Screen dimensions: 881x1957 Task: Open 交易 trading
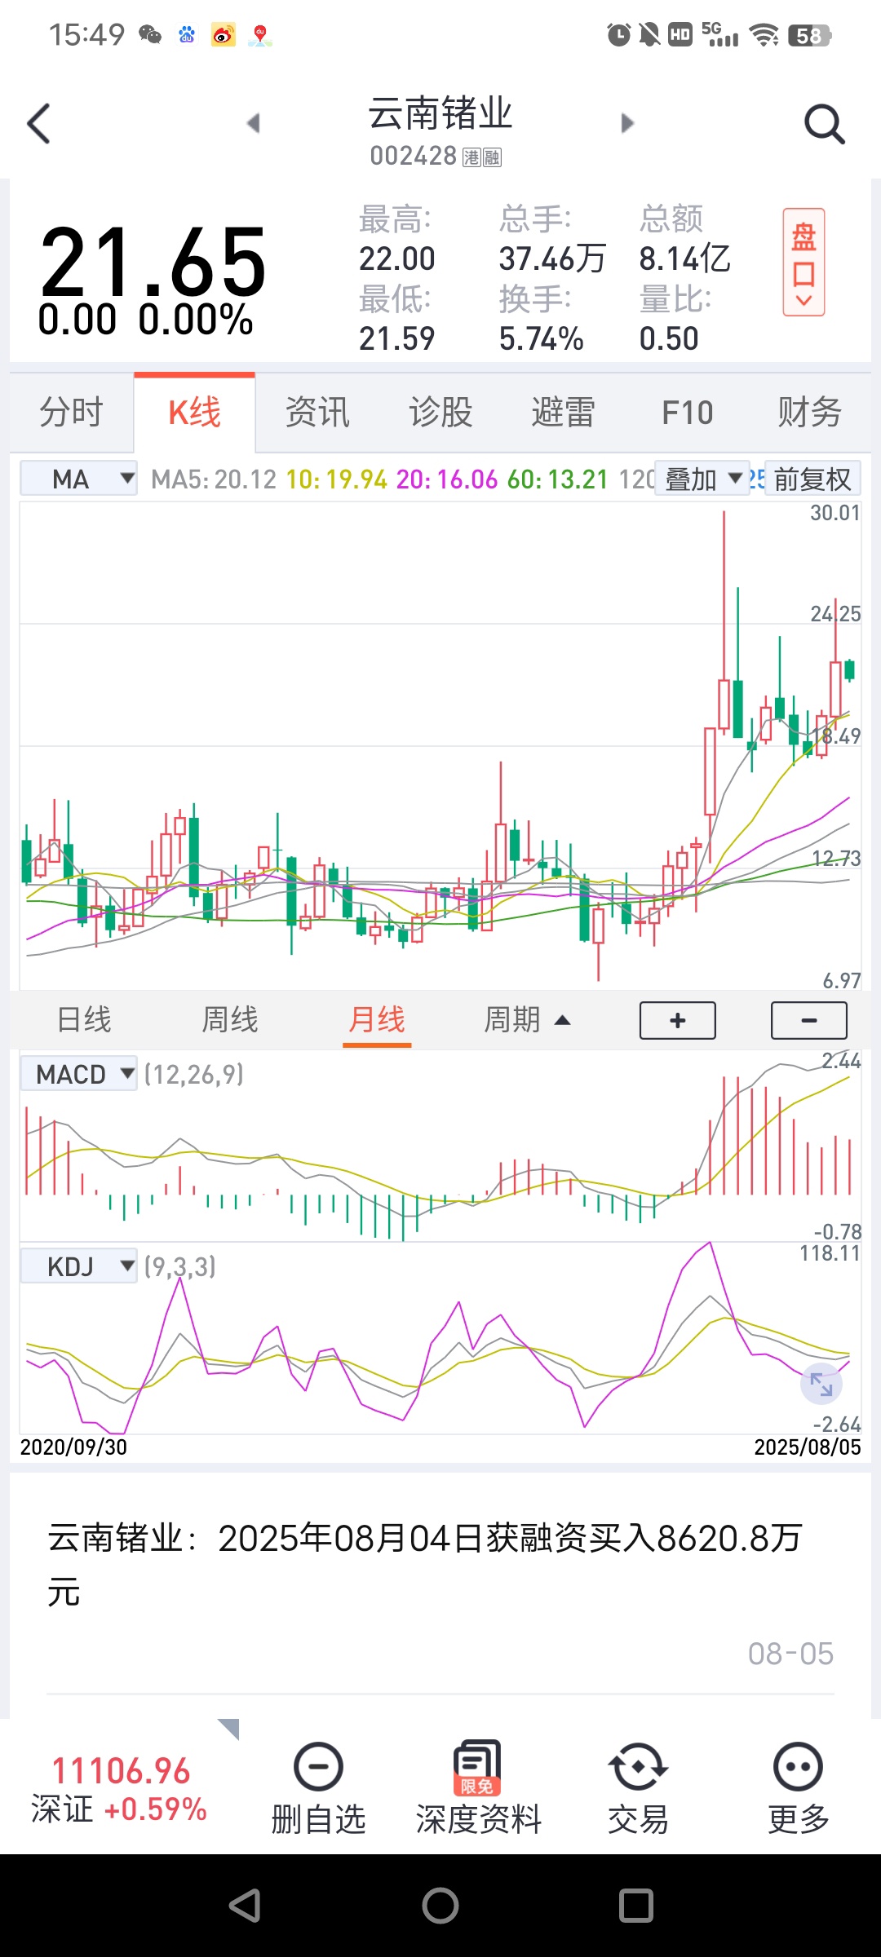pos(638,1788)
